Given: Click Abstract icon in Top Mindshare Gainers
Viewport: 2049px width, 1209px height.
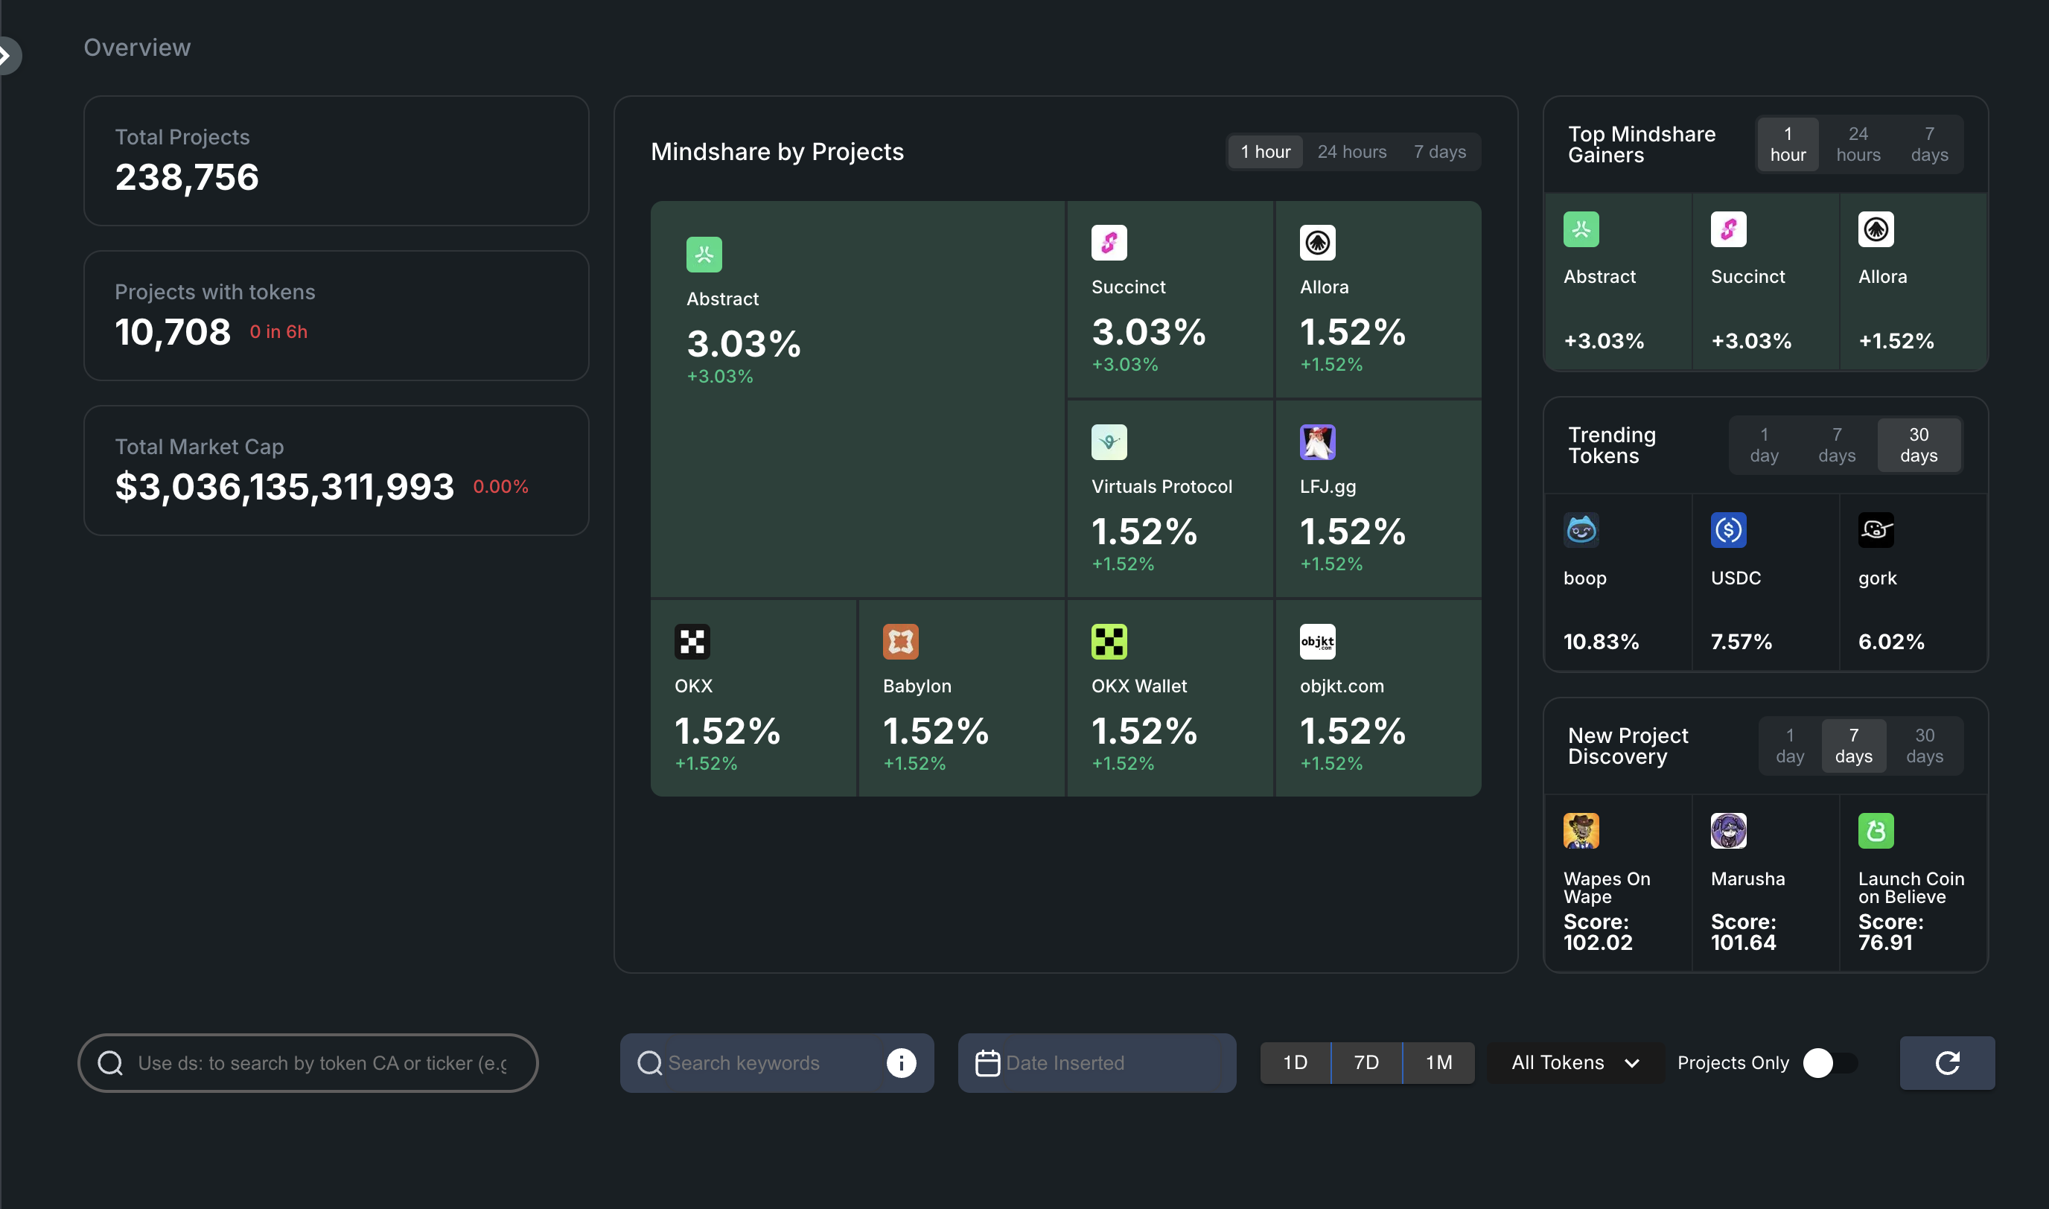Looking at the screenshot, I should click(1581, 229).
